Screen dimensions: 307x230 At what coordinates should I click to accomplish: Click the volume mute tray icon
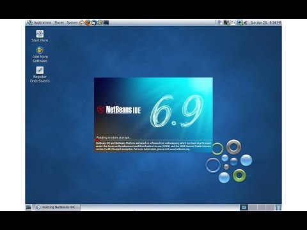click(x=246, y=22)
